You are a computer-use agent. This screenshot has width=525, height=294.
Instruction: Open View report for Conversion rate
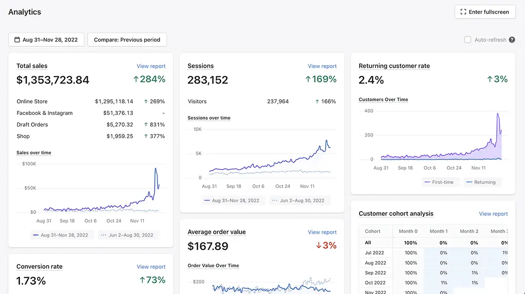click(151, 267)
